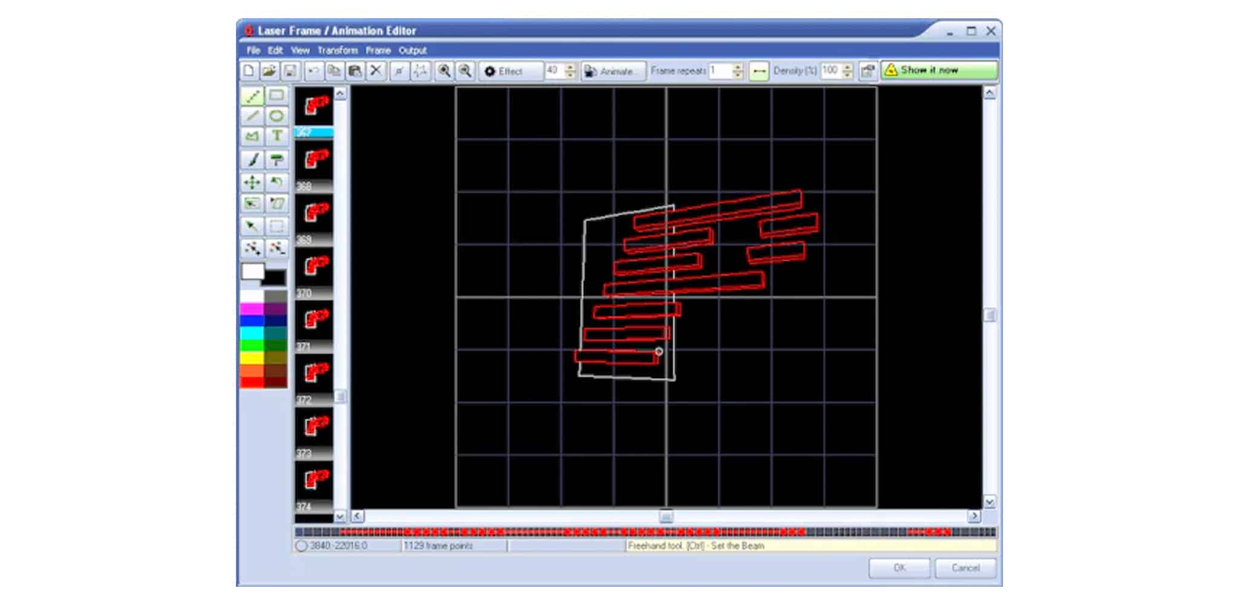Toggle the green line-mode button beside Density
The height and width of the screenshot is (605, 1239).
tap(759, 71)
